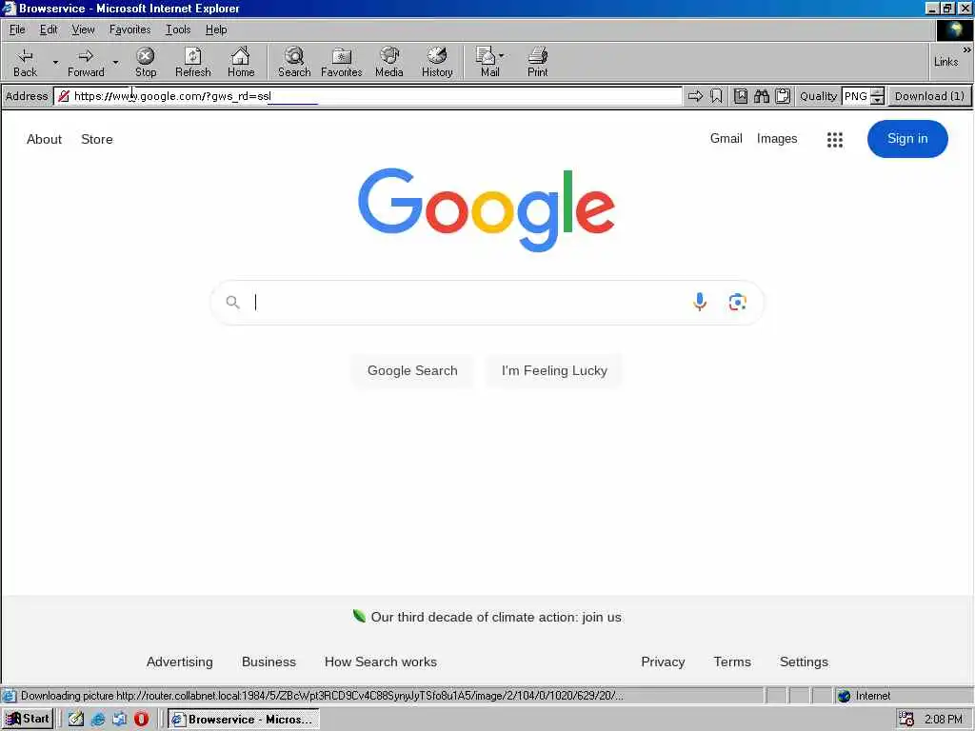Open the About link
Image resolution: width=975 pixels, height=731 pixels.
[44, 139]
